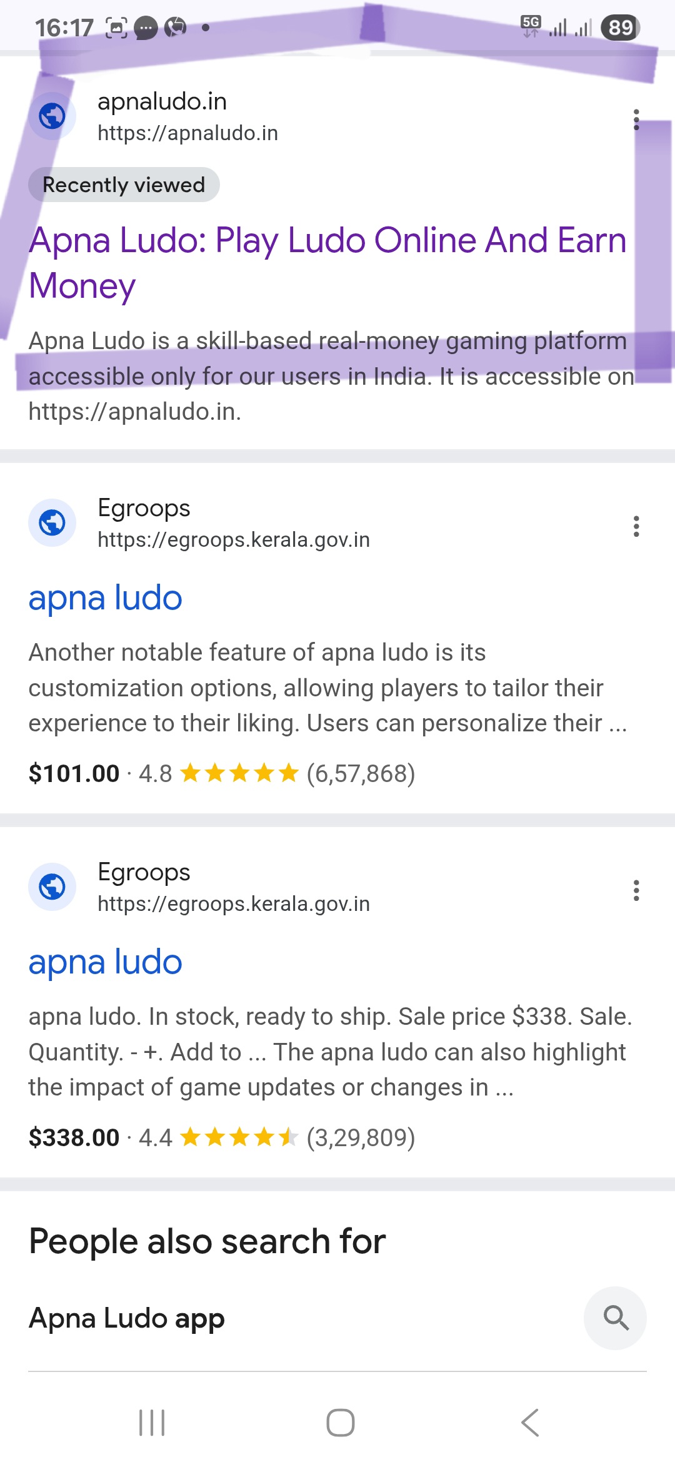Tap the apnaludo.in globe favicon
Viewport: 675px width, 1464px height.
pos(52,116)
